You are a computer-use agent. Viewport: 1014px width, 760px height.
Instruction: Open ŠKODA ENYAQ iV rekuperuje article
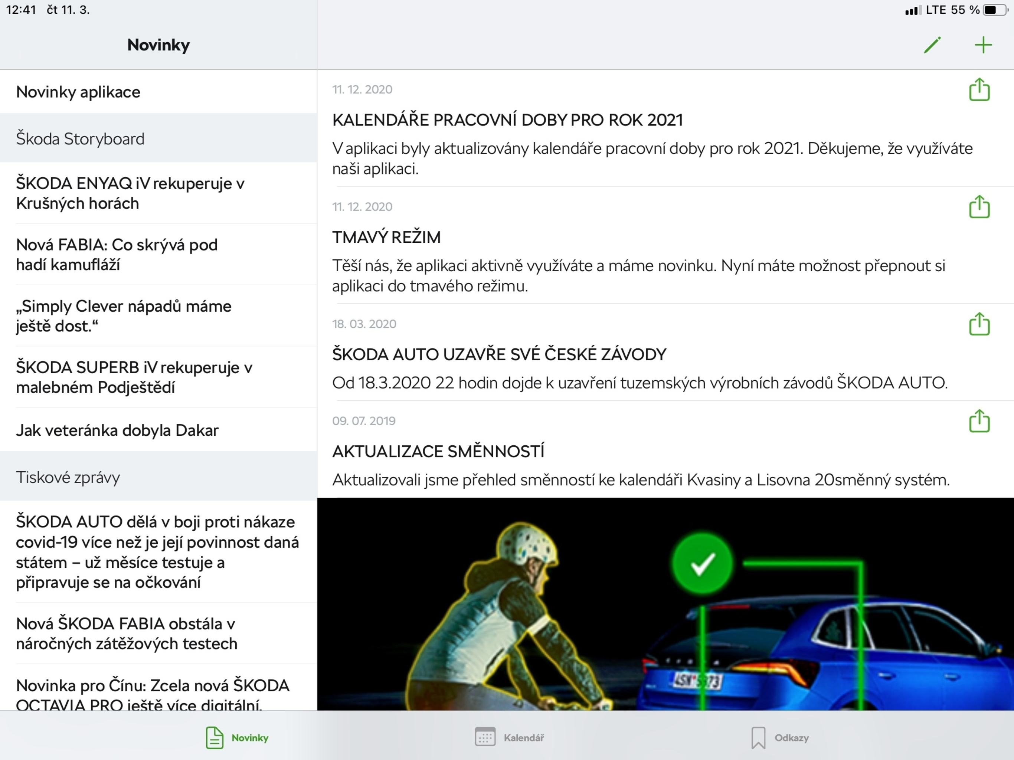(158, 193)
